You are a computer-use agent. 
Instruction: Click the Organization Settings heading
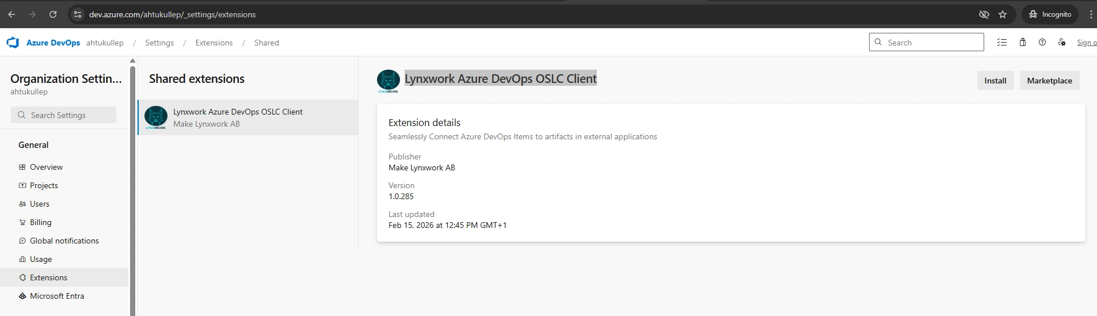pos(66,79)
